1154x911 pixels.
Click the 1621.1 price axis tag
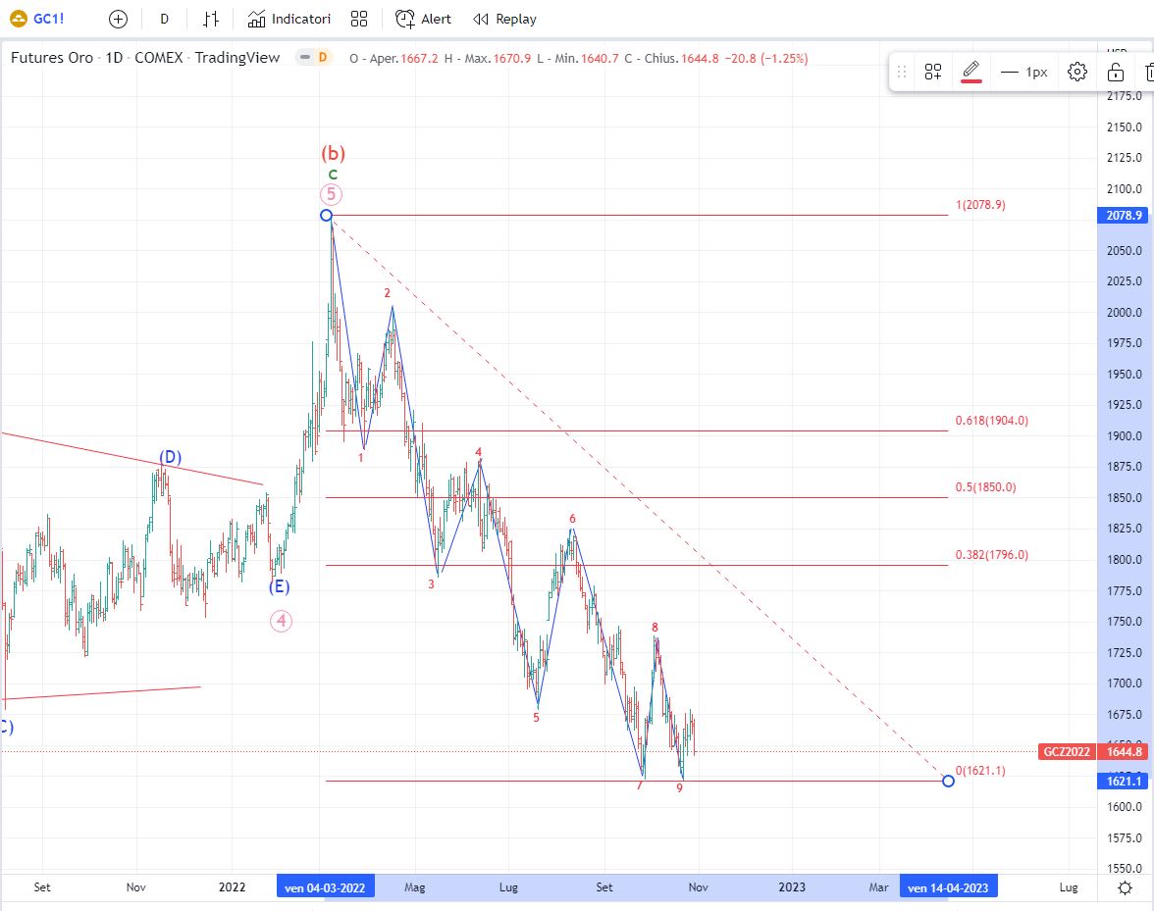(x=1124, y=781)
